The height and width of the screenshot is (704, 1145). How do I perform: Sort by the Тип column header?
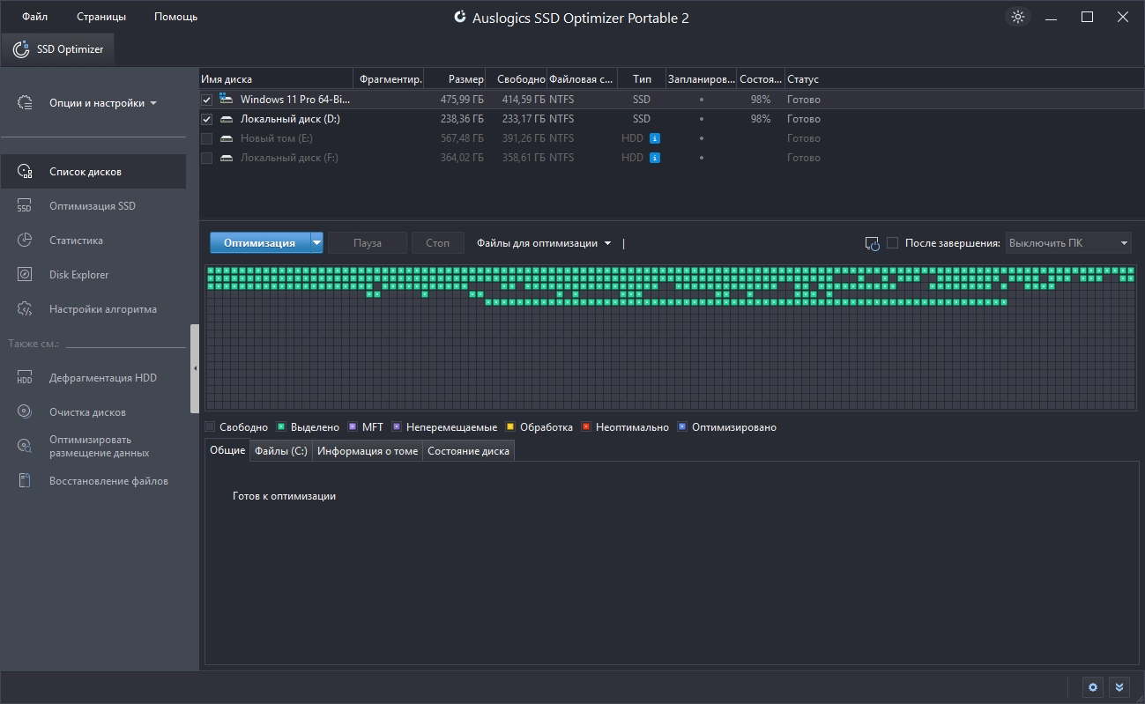coord(642,79)
